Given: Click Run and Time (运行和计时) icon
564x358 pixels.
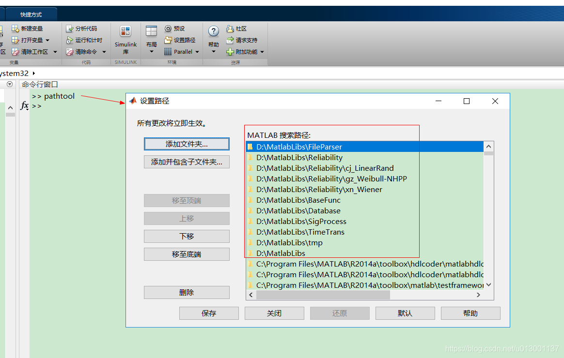Looking at the screenshot, I should pyautogui.click(x=70, y=40).
